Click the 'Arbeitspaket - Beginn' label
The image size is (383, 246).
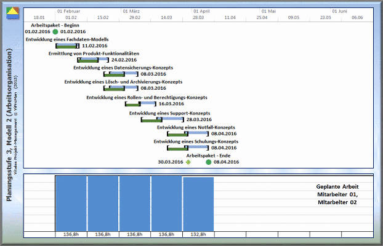tap(55, 24)
